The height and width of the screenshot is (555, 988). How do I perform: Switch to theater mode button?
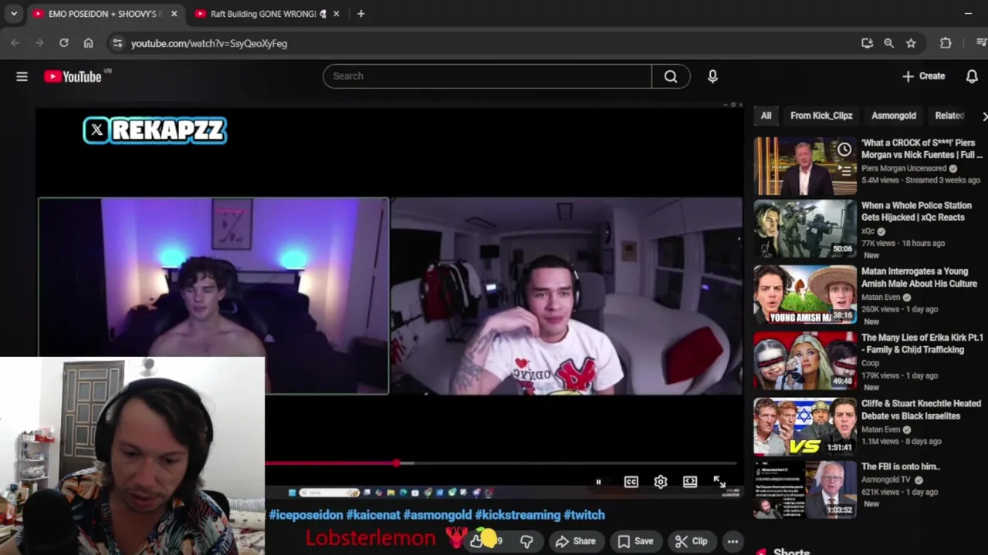click(690, 482)
